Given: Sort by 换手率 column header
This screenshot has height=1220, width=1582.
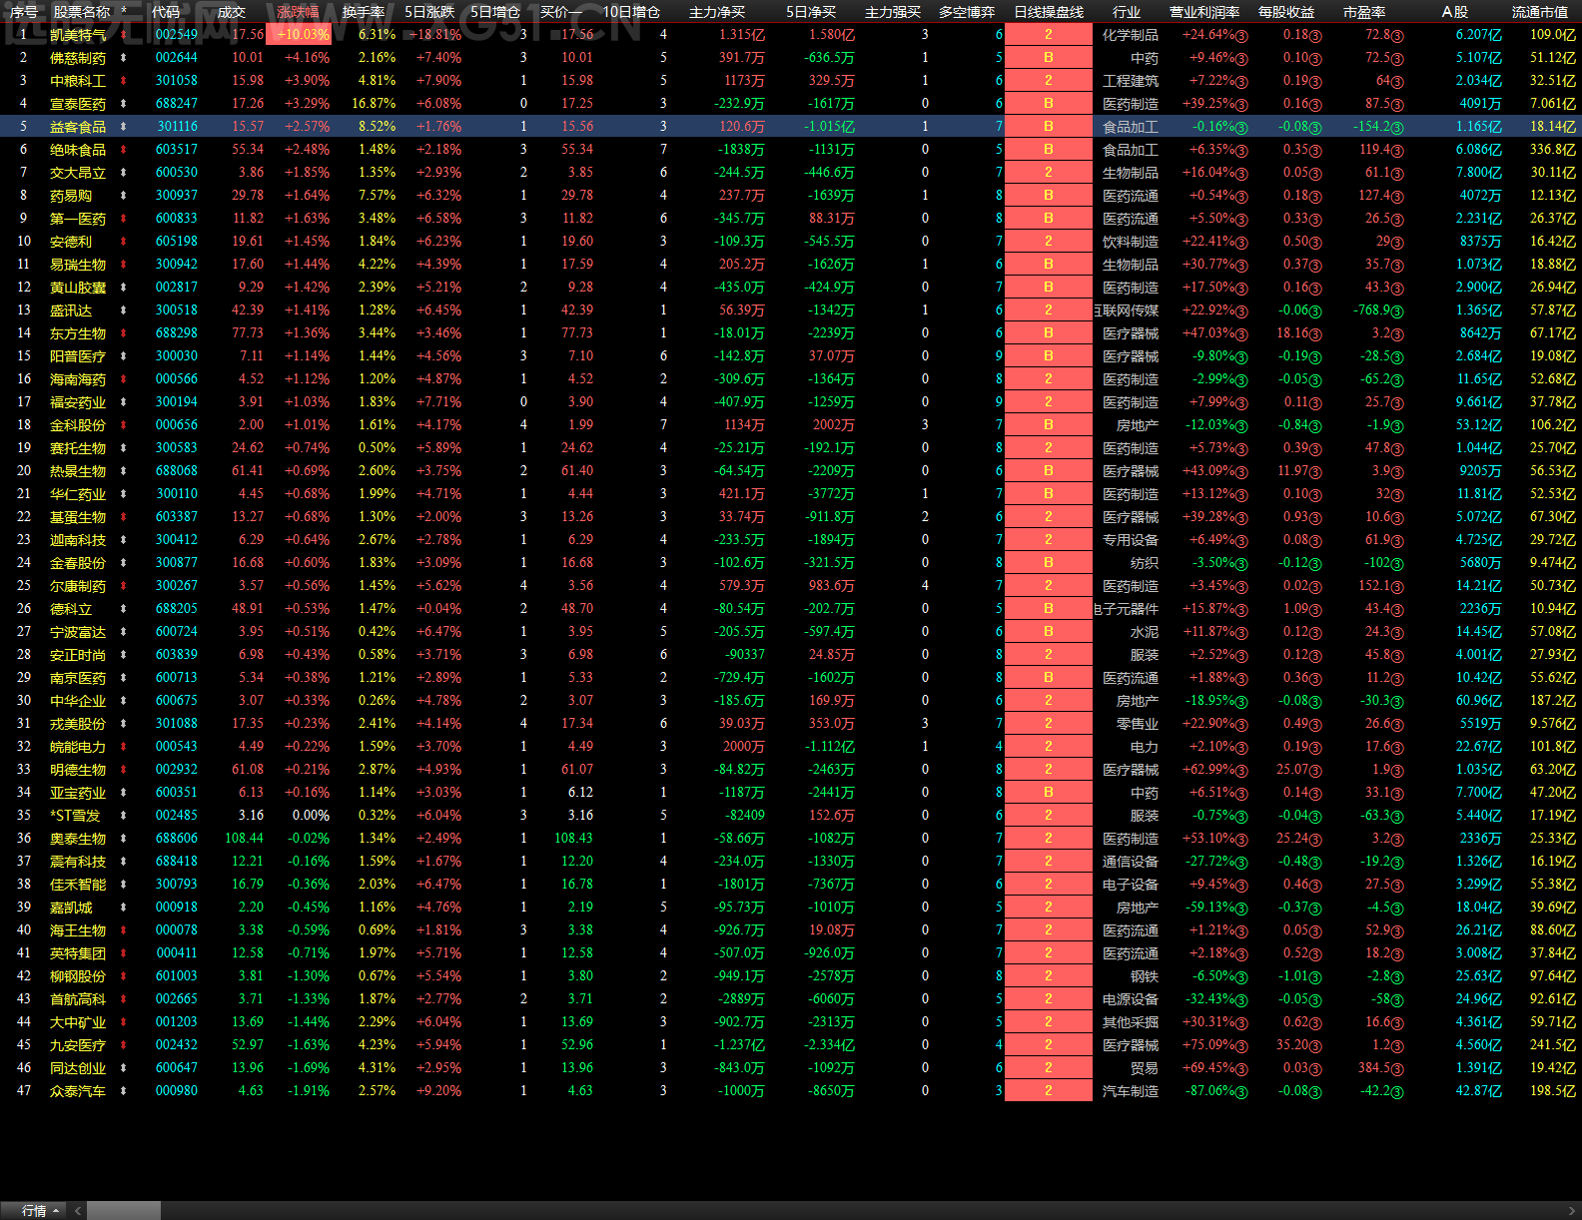Looking at the screenshot, I should click(x=364, y=12).
